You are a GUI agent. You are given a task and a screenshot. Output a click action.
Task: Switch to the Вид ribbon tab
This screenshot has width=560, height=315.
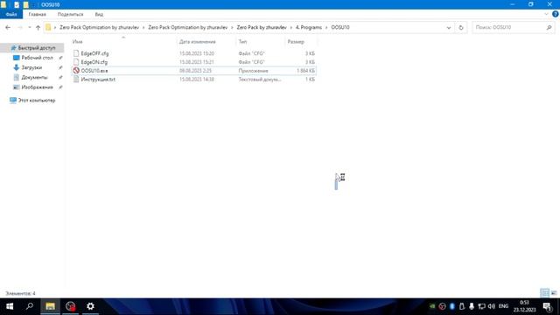tap(99, 14)
